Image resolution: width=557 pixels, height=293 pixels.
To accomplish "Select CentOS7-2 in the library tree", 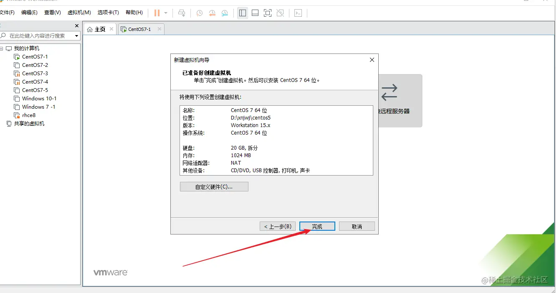I will (x=35, y=65).
